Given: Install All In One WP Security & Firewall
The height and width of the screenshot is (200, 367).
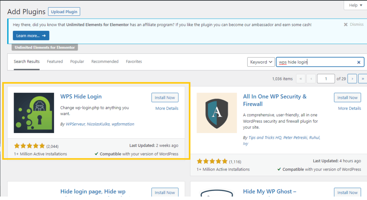Looking at the screenshot, I should point(347,97).
